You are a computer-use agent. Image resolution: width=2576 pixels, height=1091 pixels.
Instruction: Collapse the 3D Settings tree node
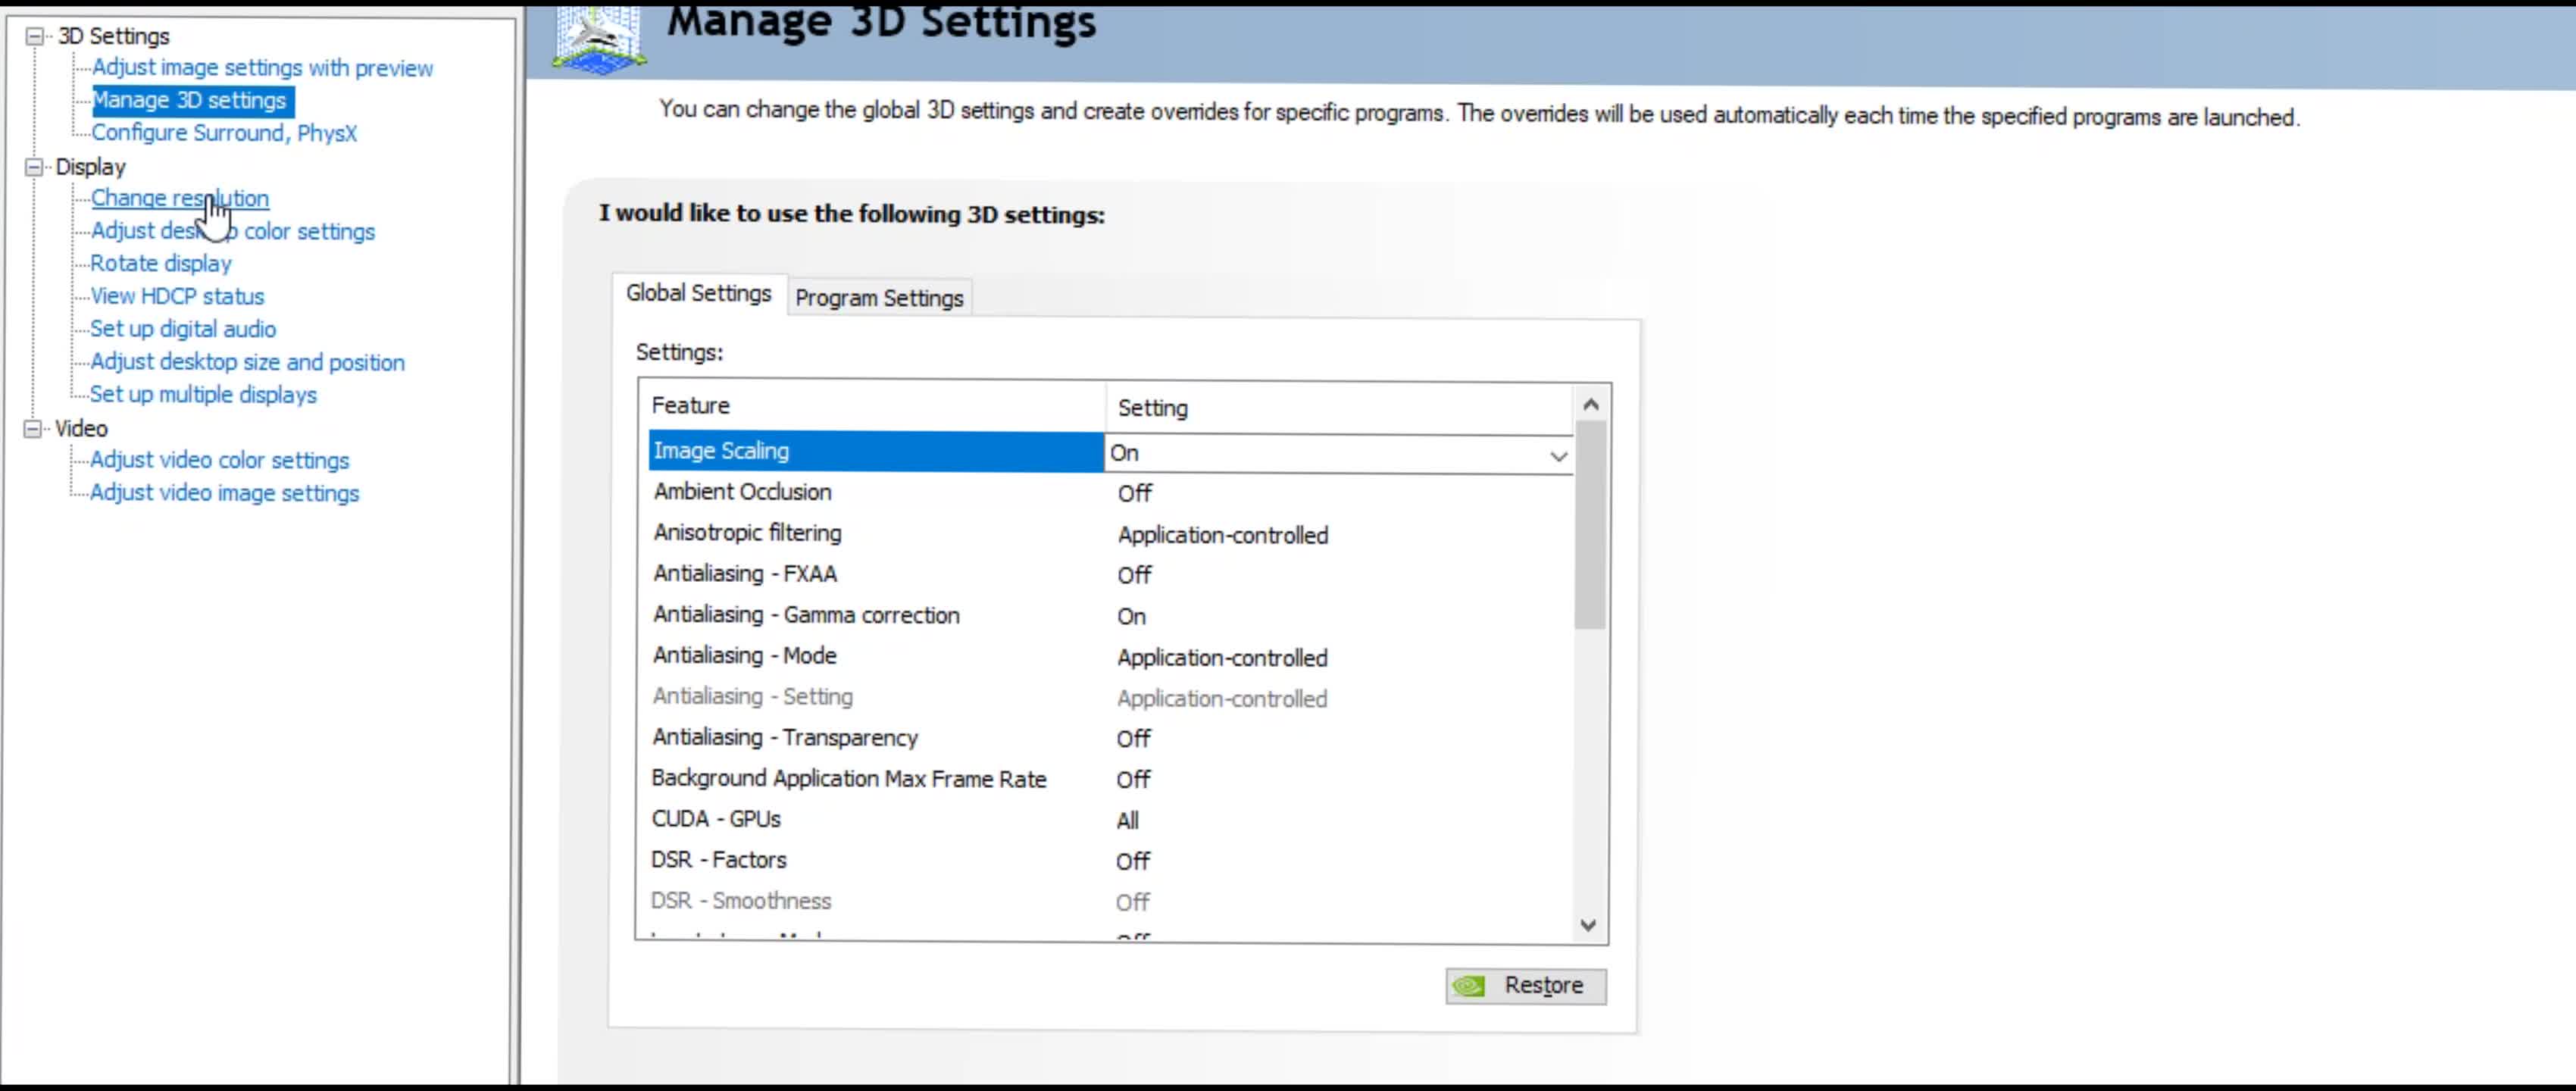[33, 36]
